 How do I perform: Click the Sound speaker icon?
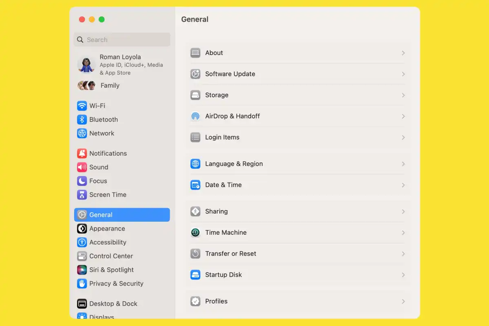tap(82, 167)
